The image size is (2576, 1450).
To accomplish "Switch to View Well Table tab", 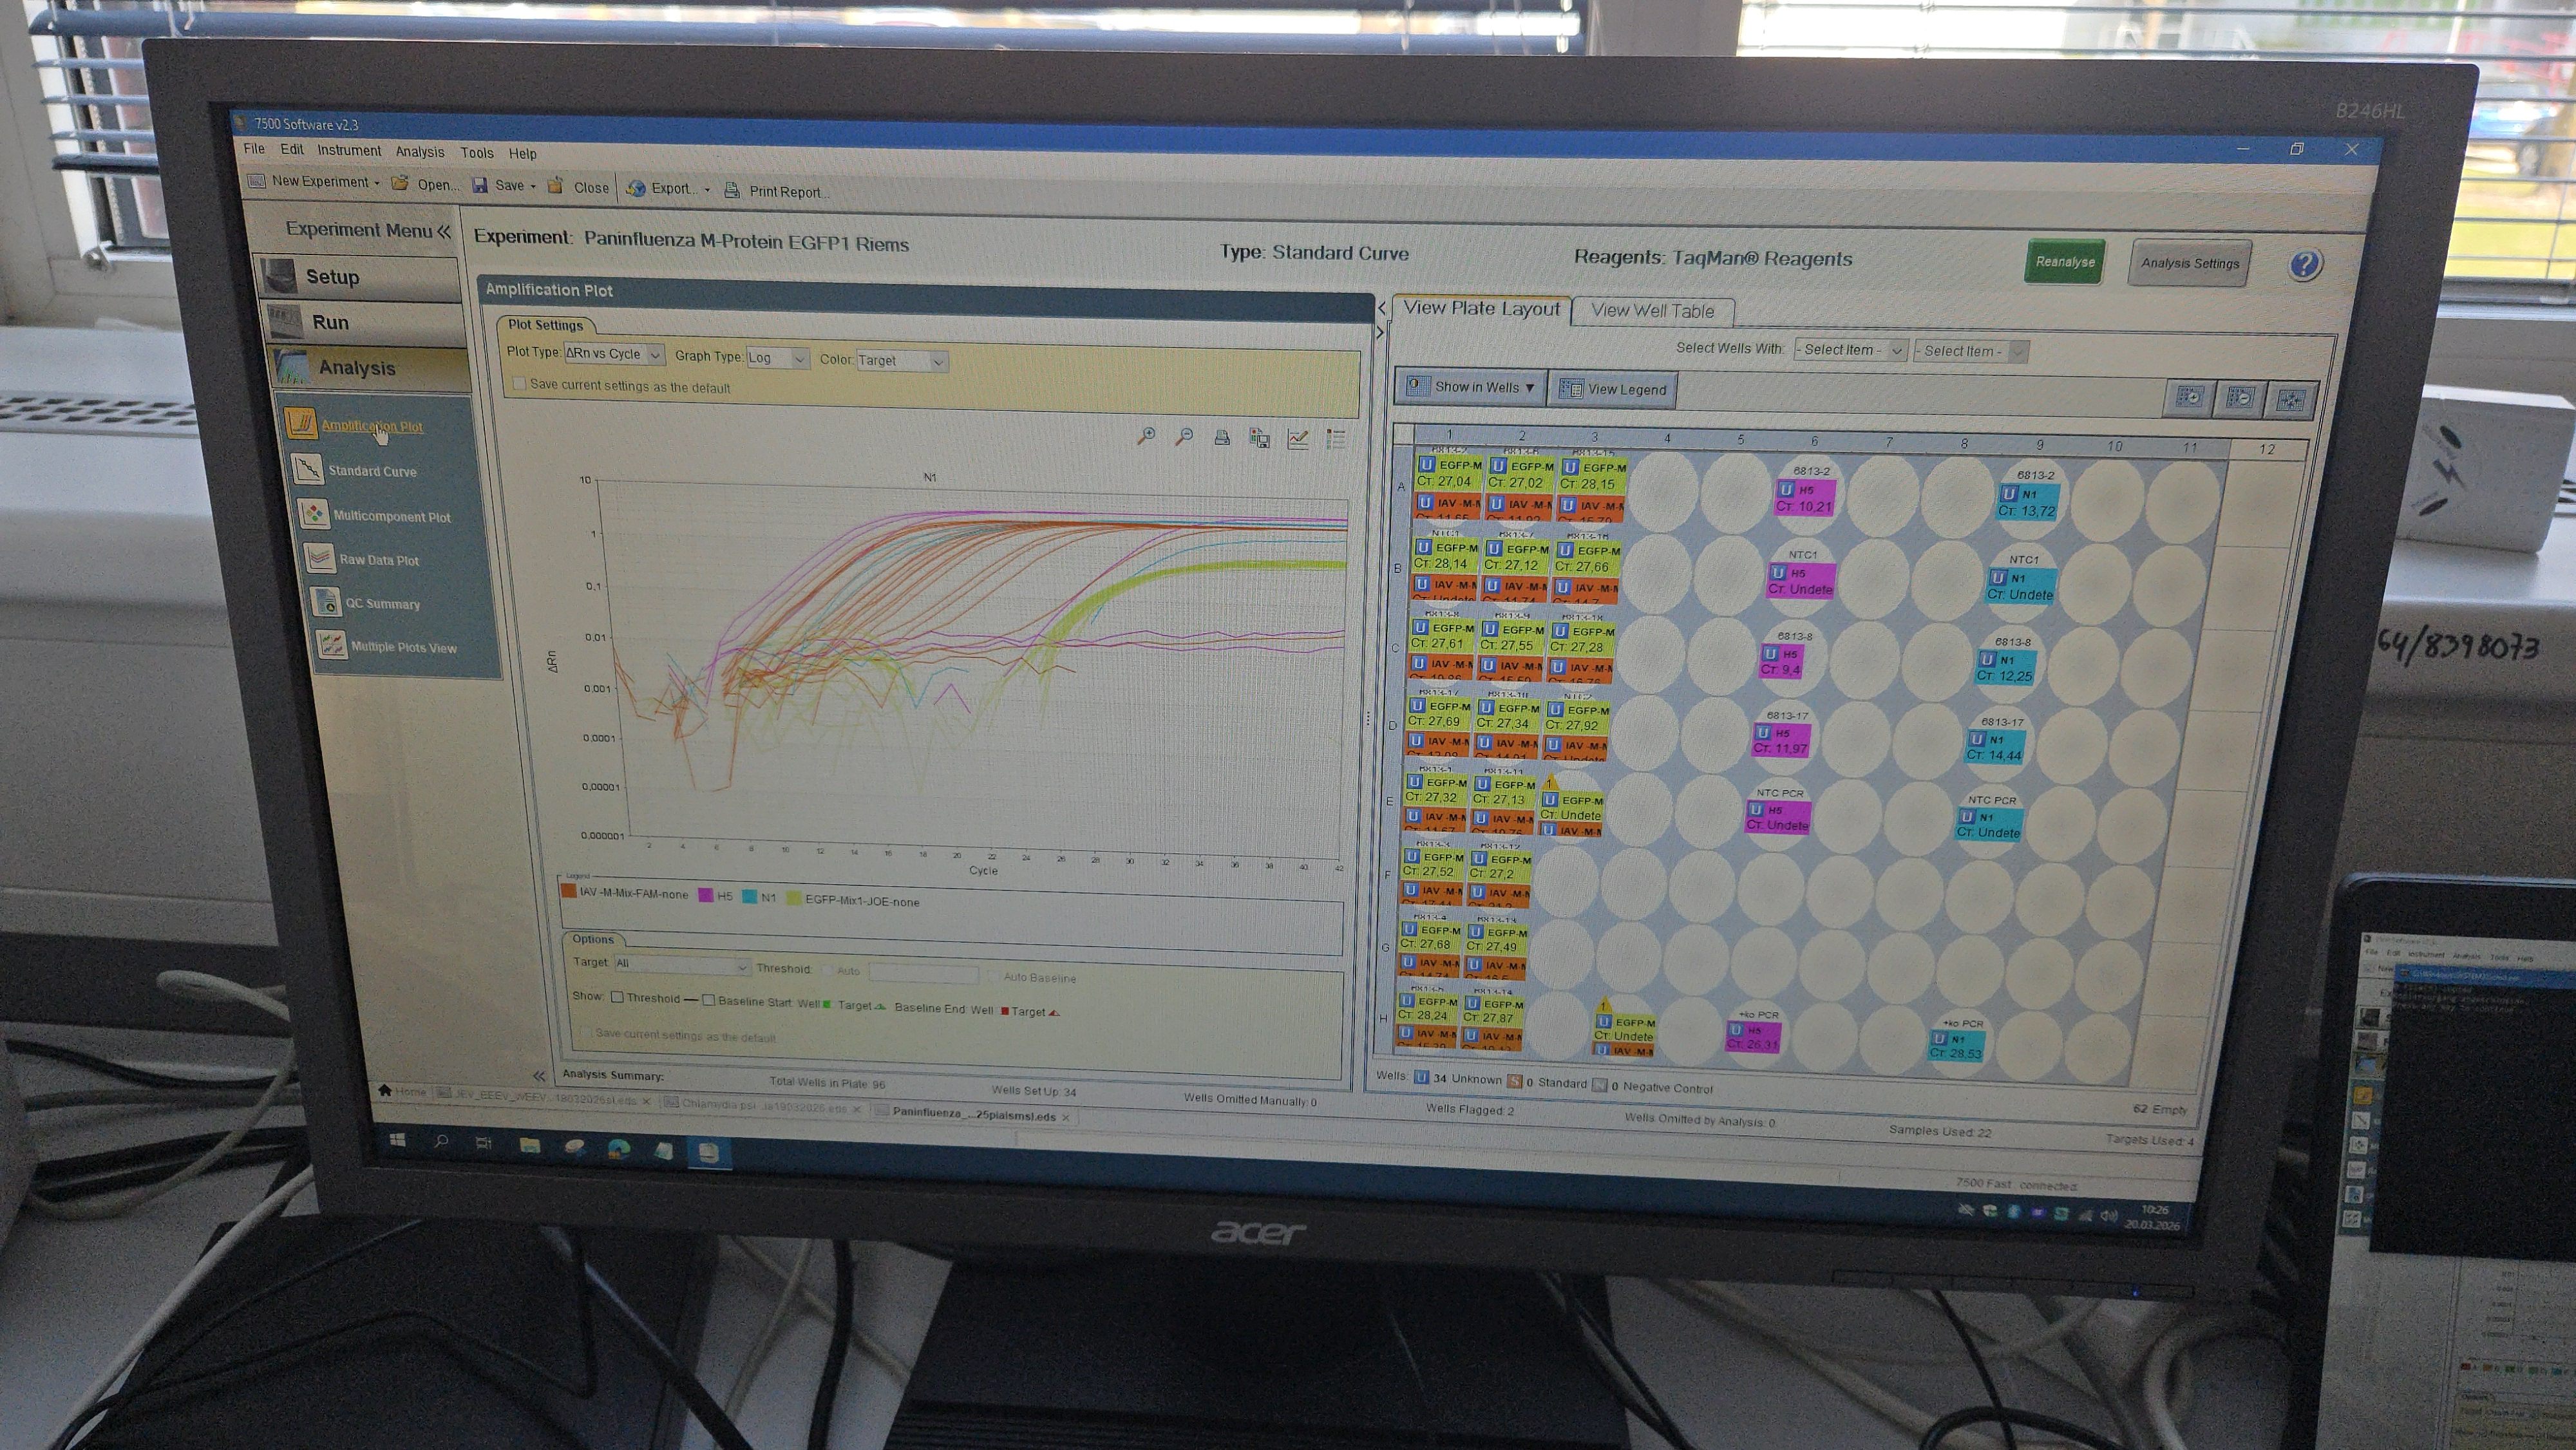I will (1652, 311).
